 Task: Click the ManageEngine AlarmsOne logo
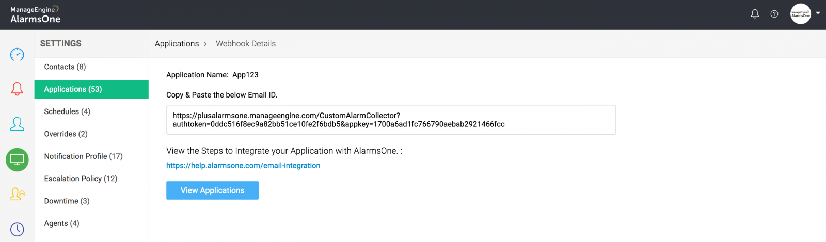pos(35,14)
